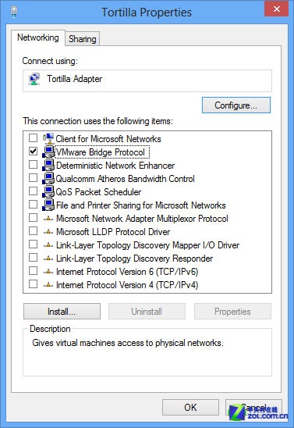
Task: Select Link-Layer Topology Discovery Mapper I/O Driver
Action: (x=147, y=245)
